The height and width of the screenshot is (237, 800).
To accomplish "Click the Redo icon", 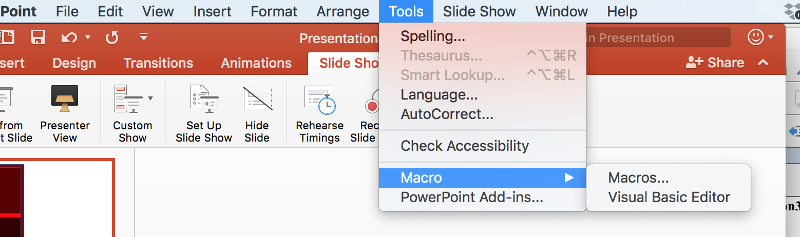I will pyautogui.click(x=111, y=37).
